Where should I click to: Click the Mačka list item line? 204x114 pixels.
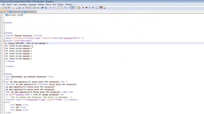pyautogui.click(x=19, y=105)
